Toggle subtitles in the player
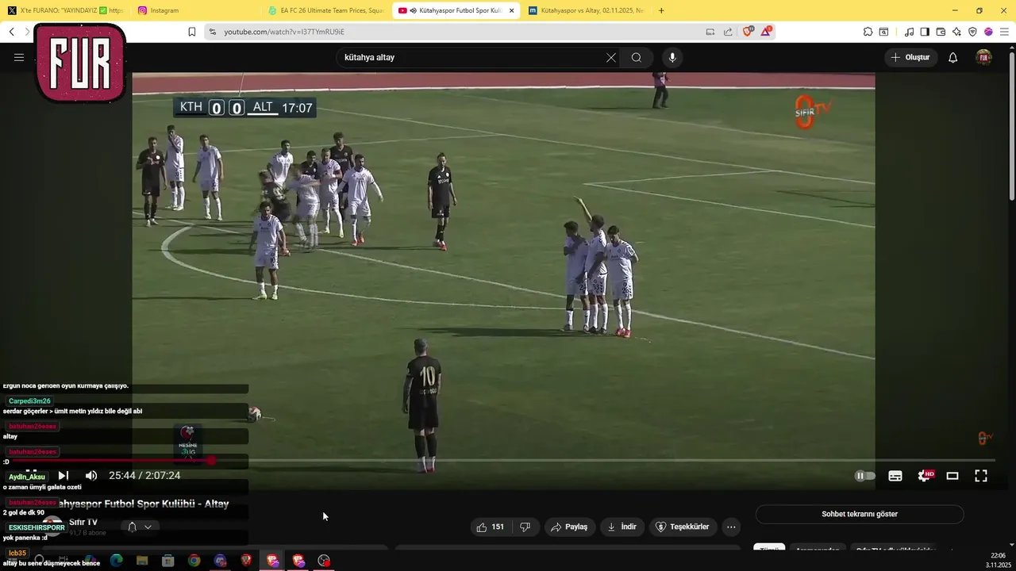This screenshot has height=571, width=1016. click(x=895, y=476)
